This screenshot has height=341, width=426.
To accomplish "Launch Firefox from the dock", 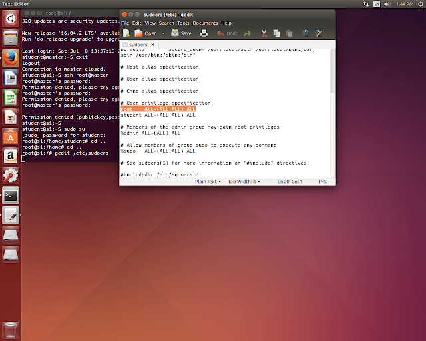I will (11, 57).
